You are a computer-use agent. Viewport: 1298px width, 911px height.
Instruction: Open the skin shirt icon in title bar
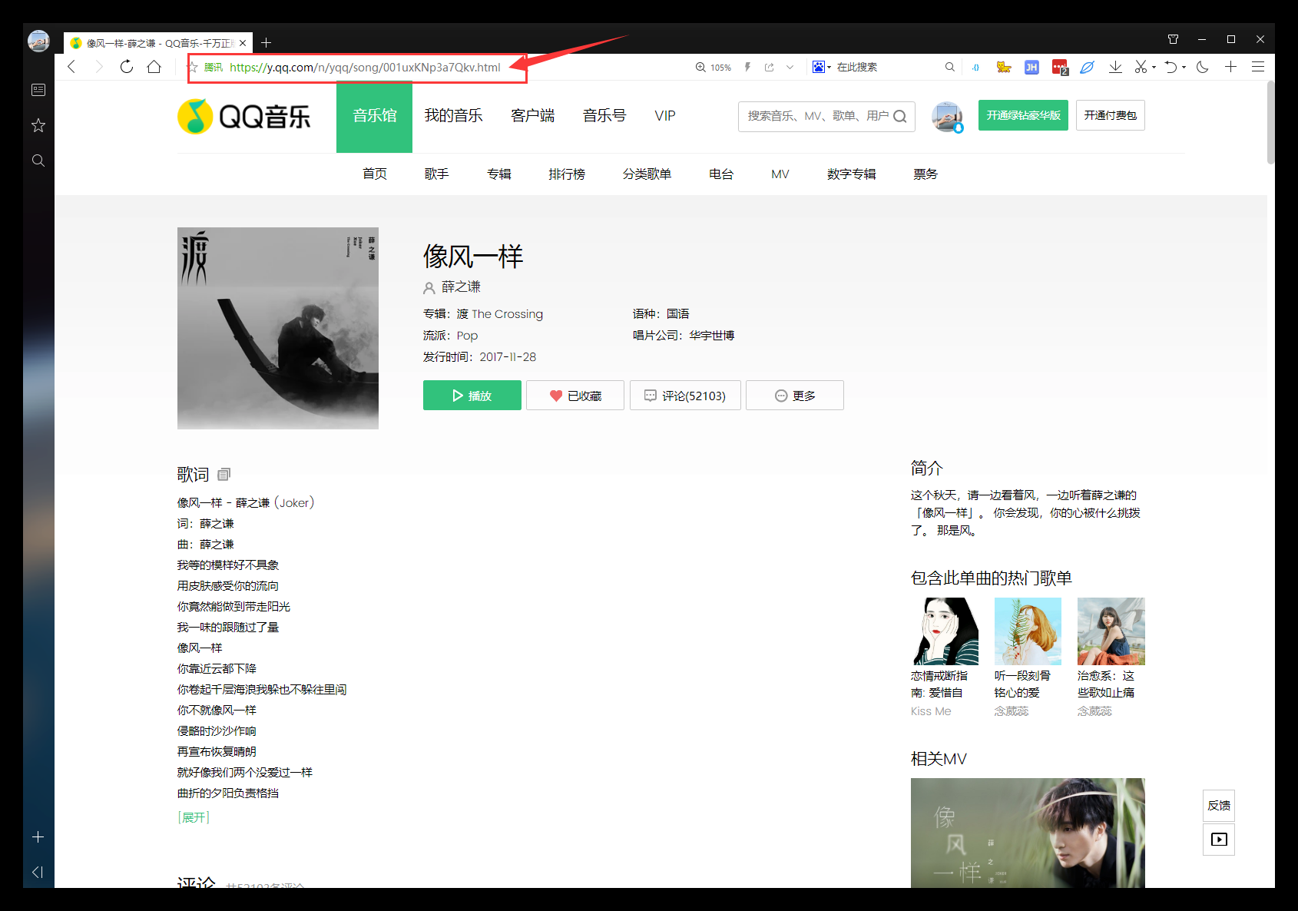pyautogui.click(x=1173, y=39)
